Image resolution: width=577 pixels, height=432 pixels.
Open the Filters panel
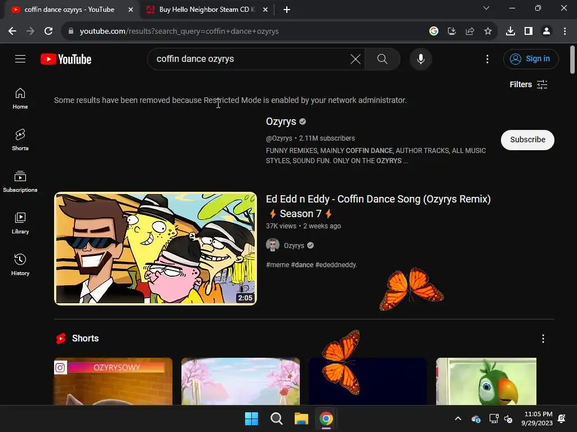tap(529, 84)
